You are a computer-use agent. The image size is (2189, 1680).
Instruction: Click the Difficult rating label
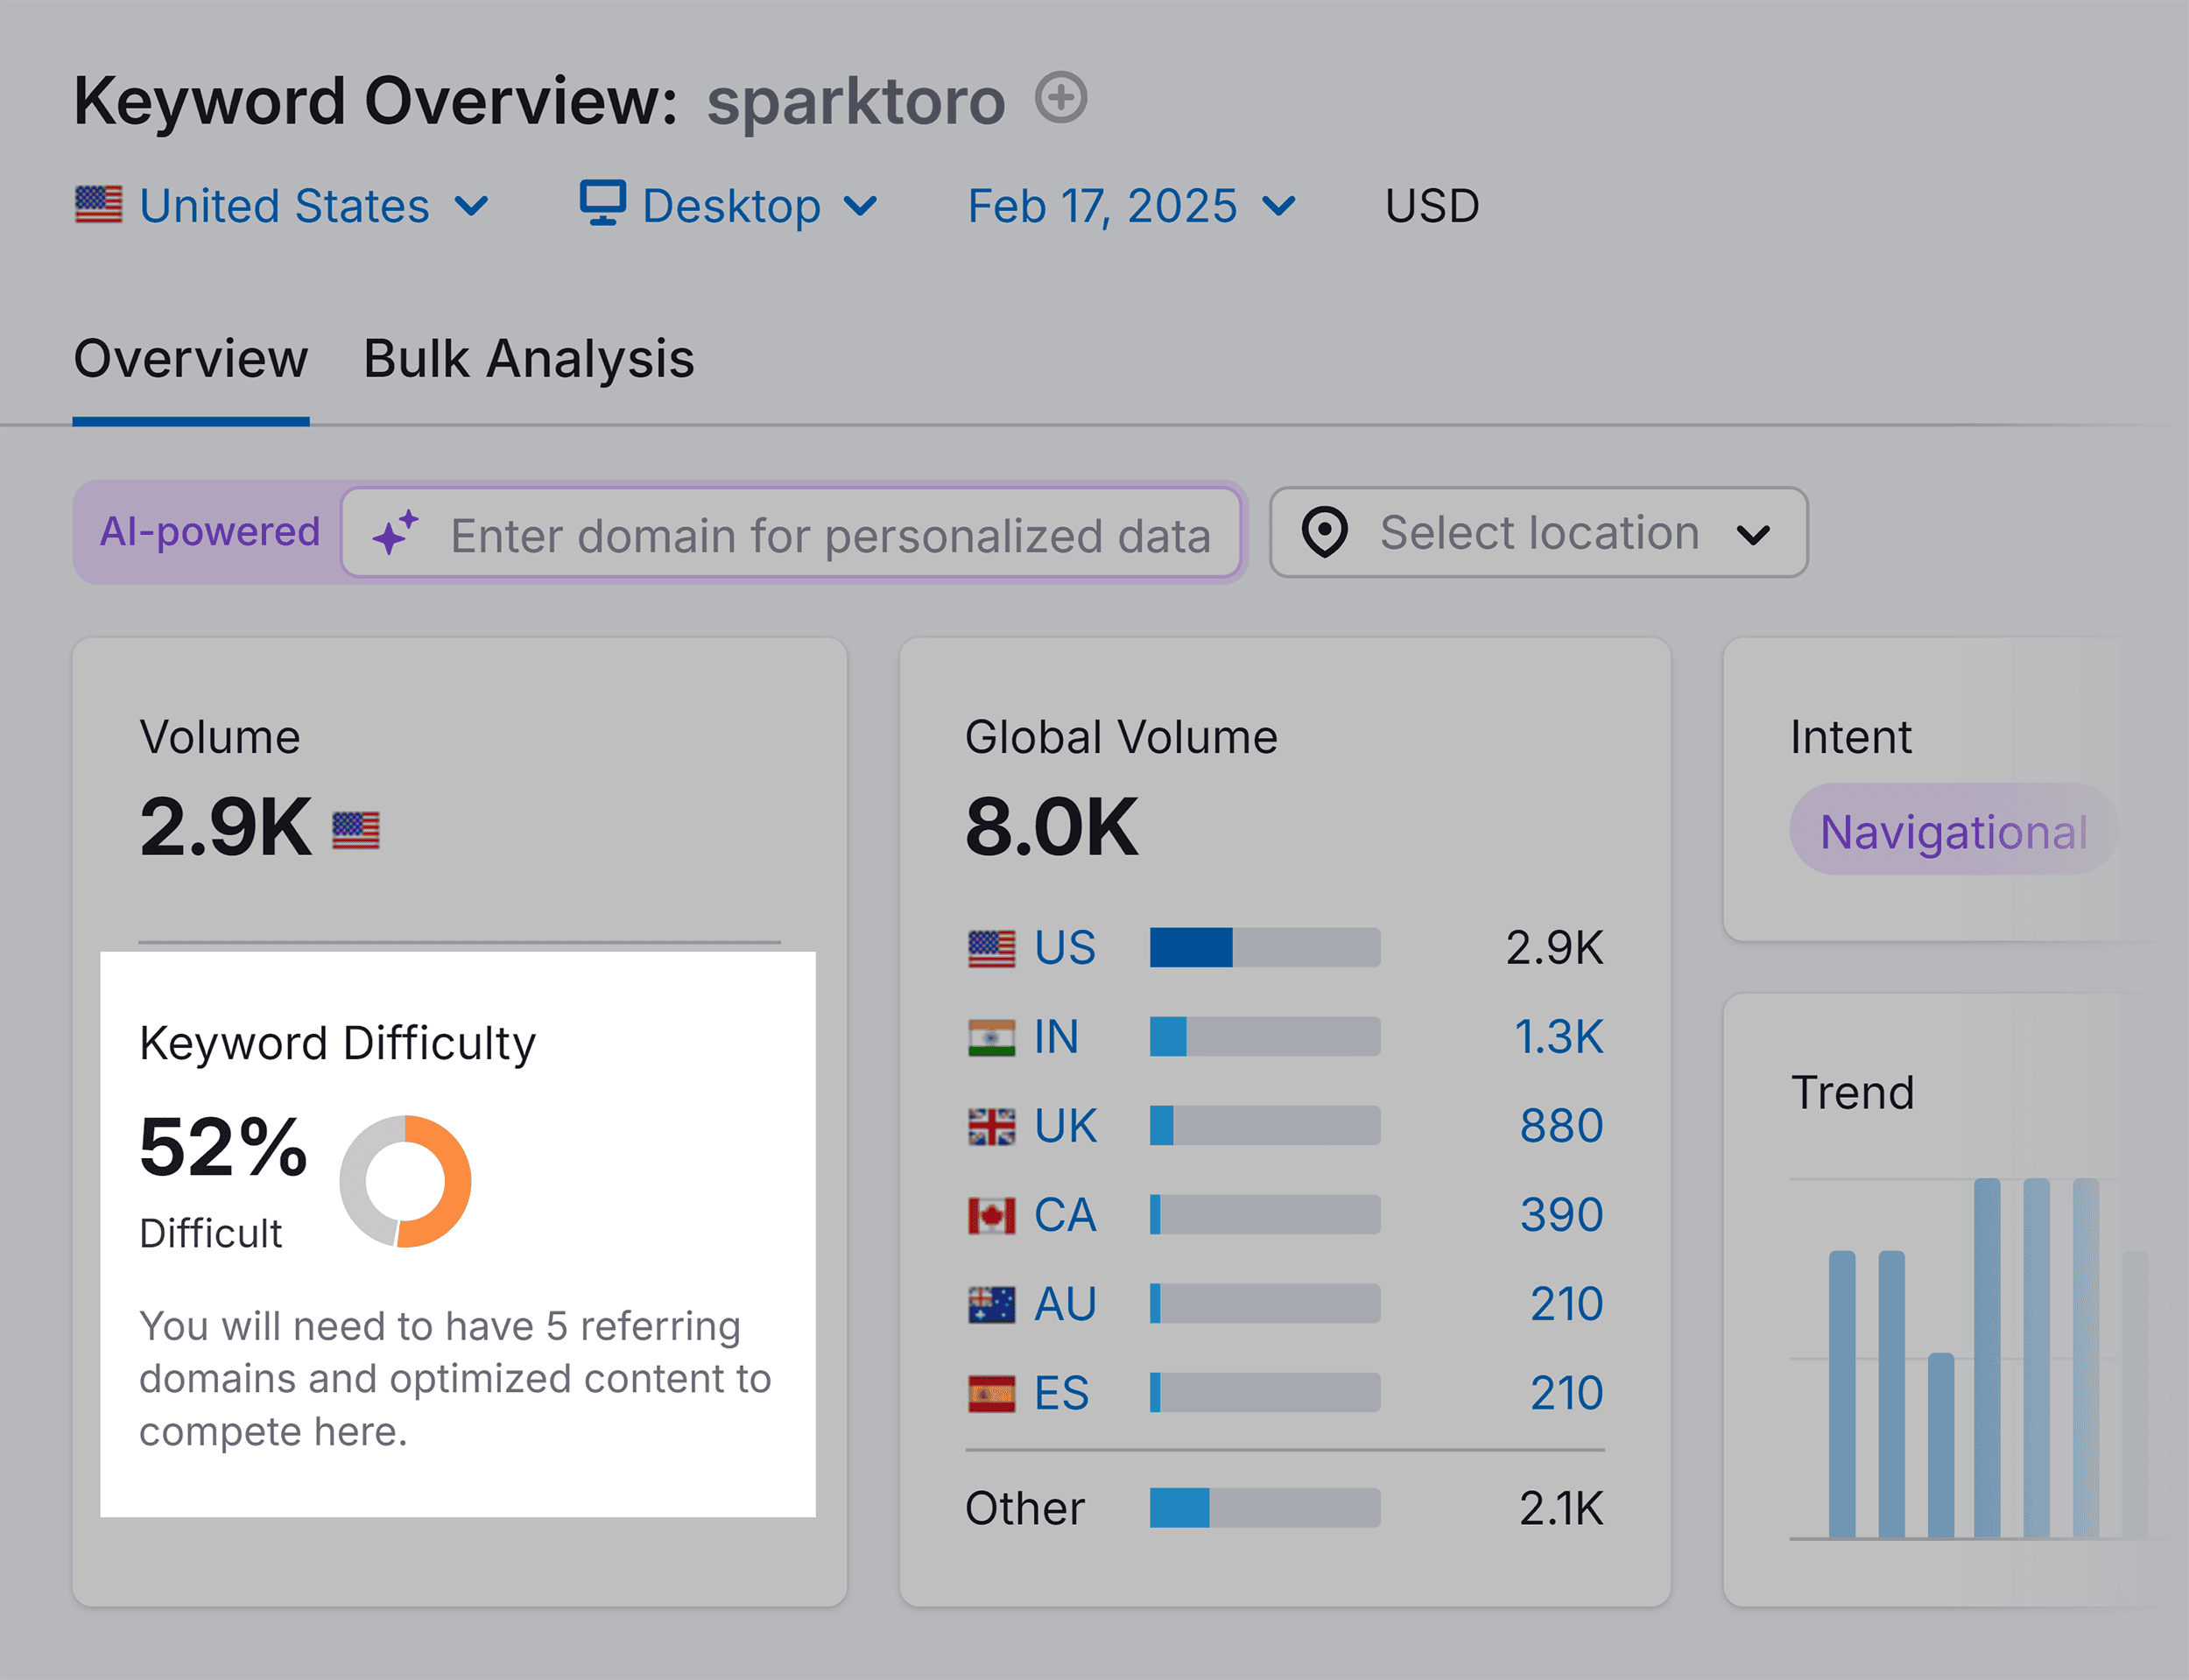[210, 1234]
